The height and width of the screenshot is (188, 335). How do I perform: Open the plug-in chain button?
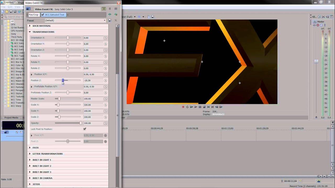[x=110, y=15]
